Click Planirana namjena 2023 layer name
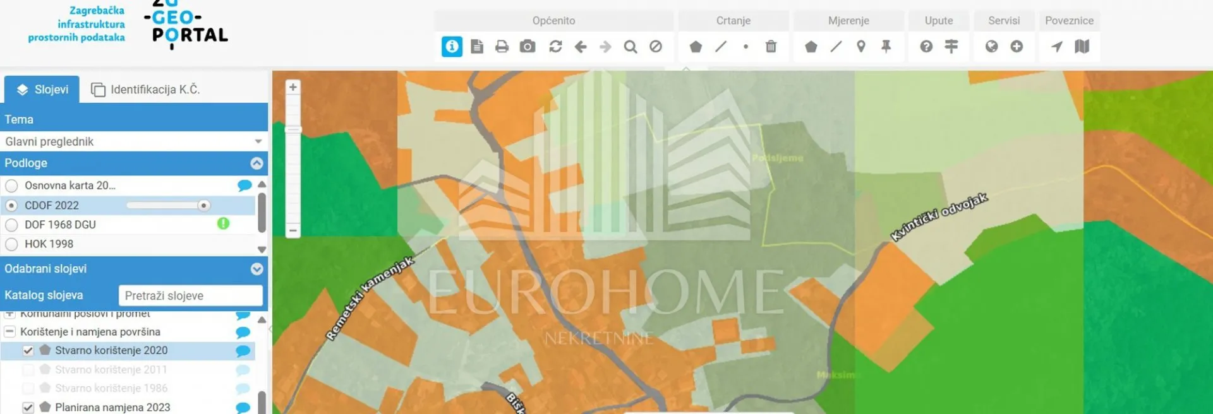 click(x=112, y=408)
